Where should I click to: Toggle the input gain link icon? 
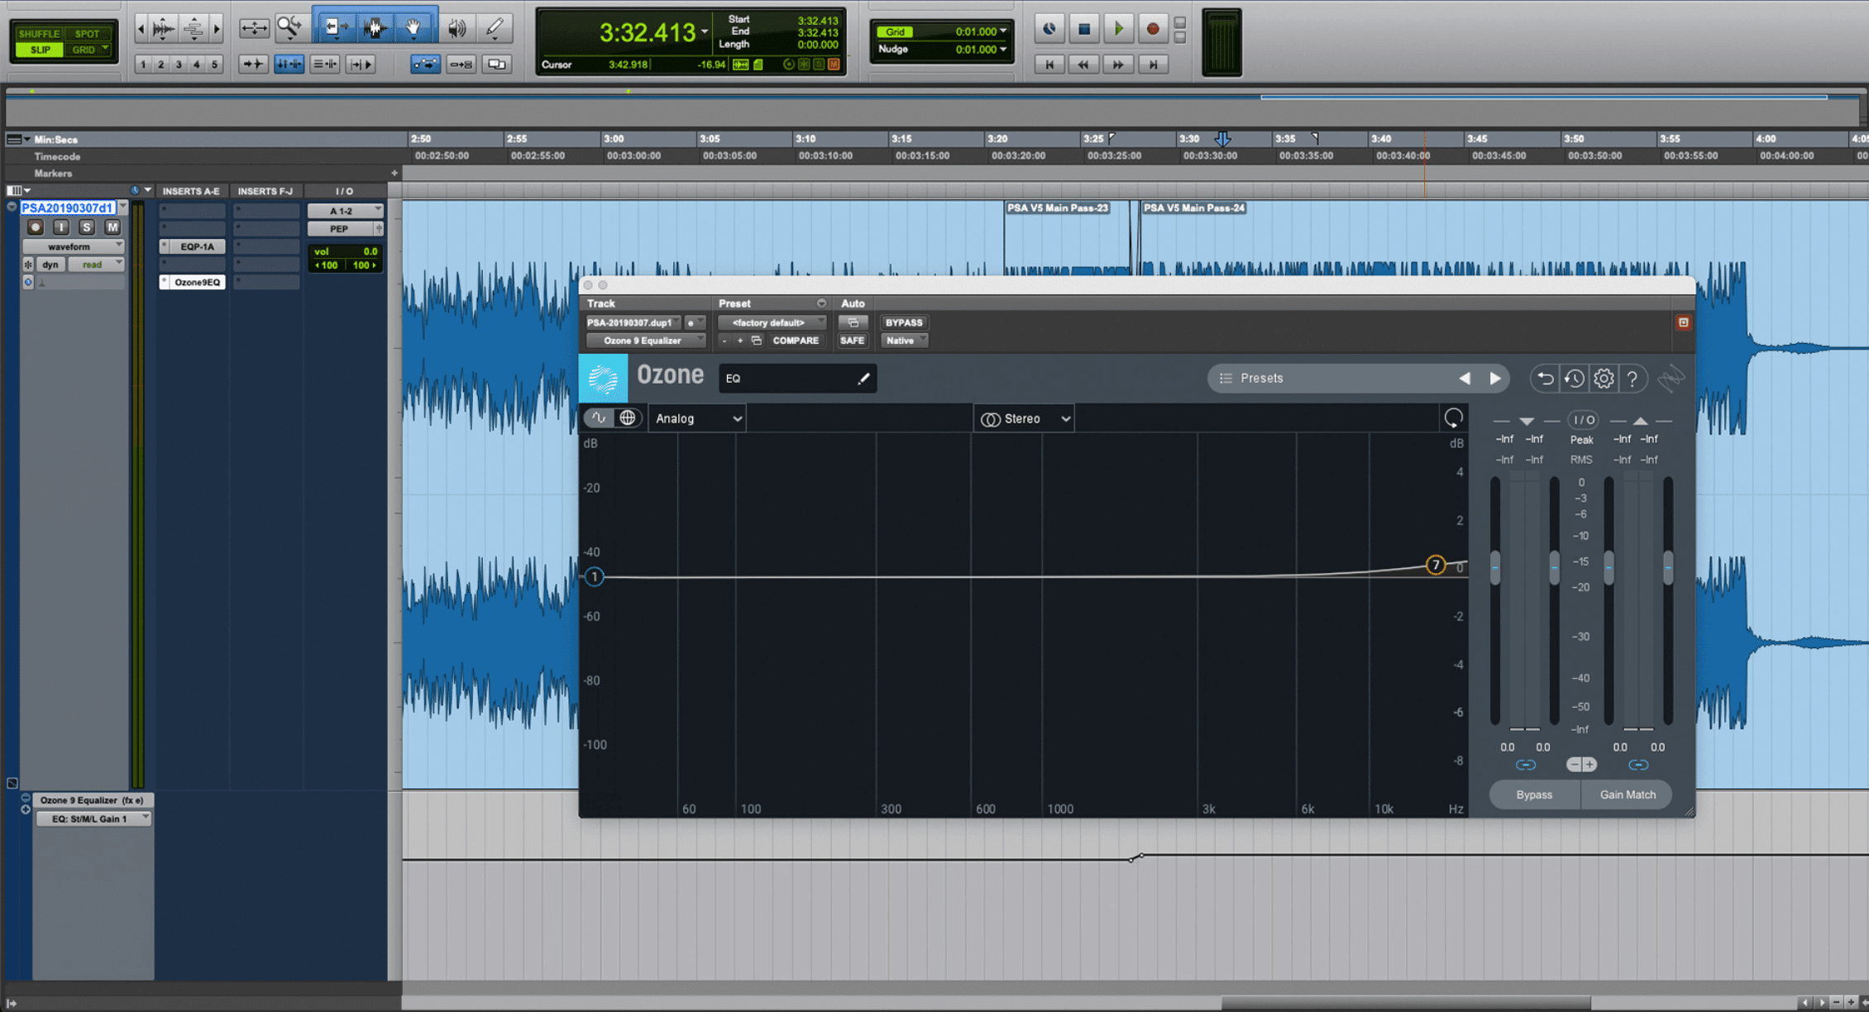click(1526, 765)
